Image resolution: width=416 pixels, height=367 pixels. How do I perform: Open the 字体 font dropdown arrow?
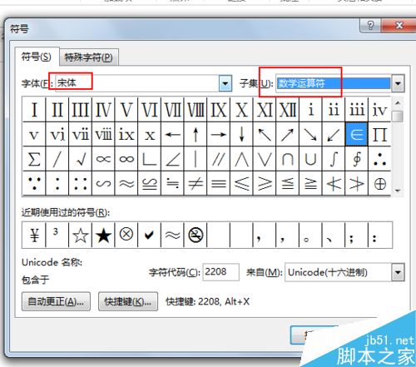coord(225,83)
